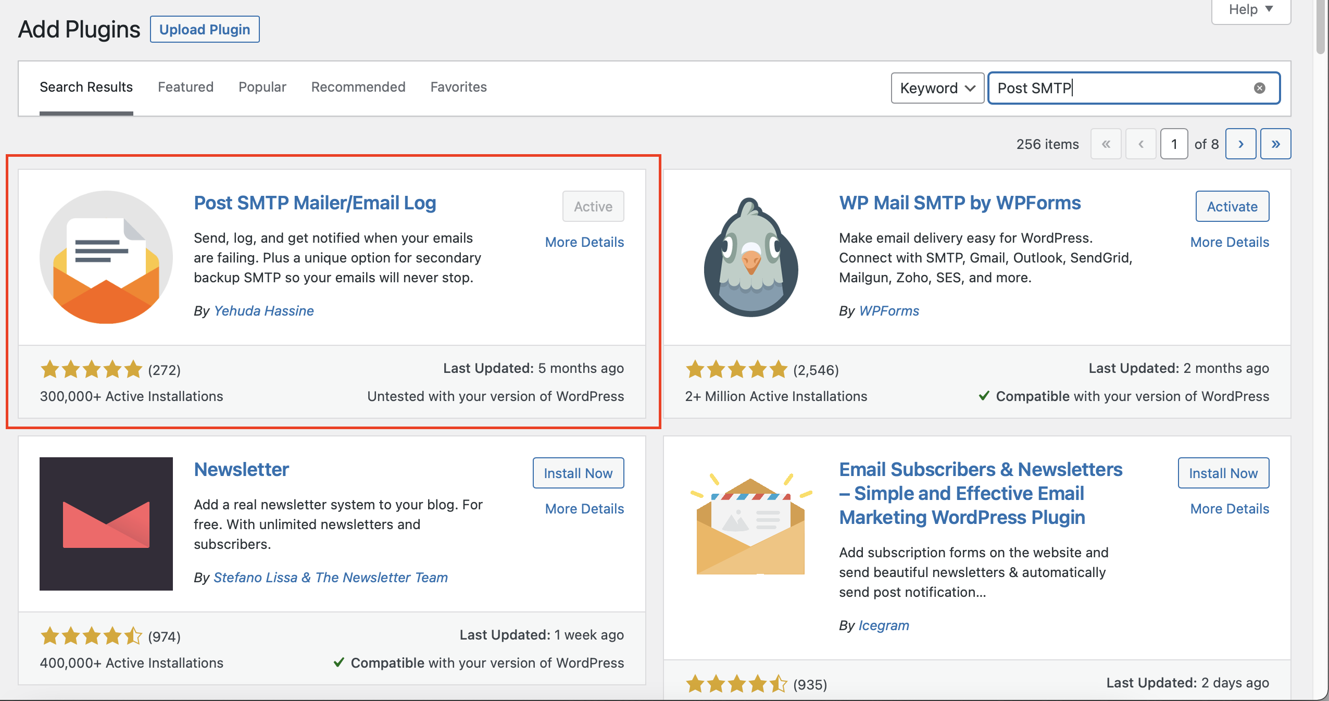This screenshot has height=701, width=1329.
Task: Click '400,000+ Active Installations' text
Action: click(x=131, y=663)
